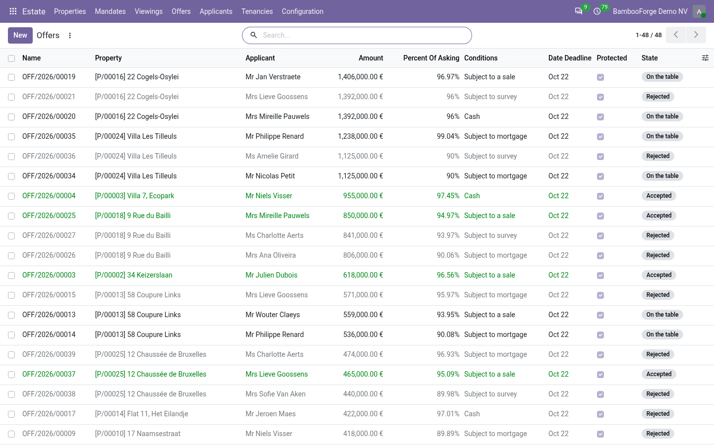Click percent 99.04% cell
The image size is (714, 446).
pyautogui.click(x=448, y=136)
